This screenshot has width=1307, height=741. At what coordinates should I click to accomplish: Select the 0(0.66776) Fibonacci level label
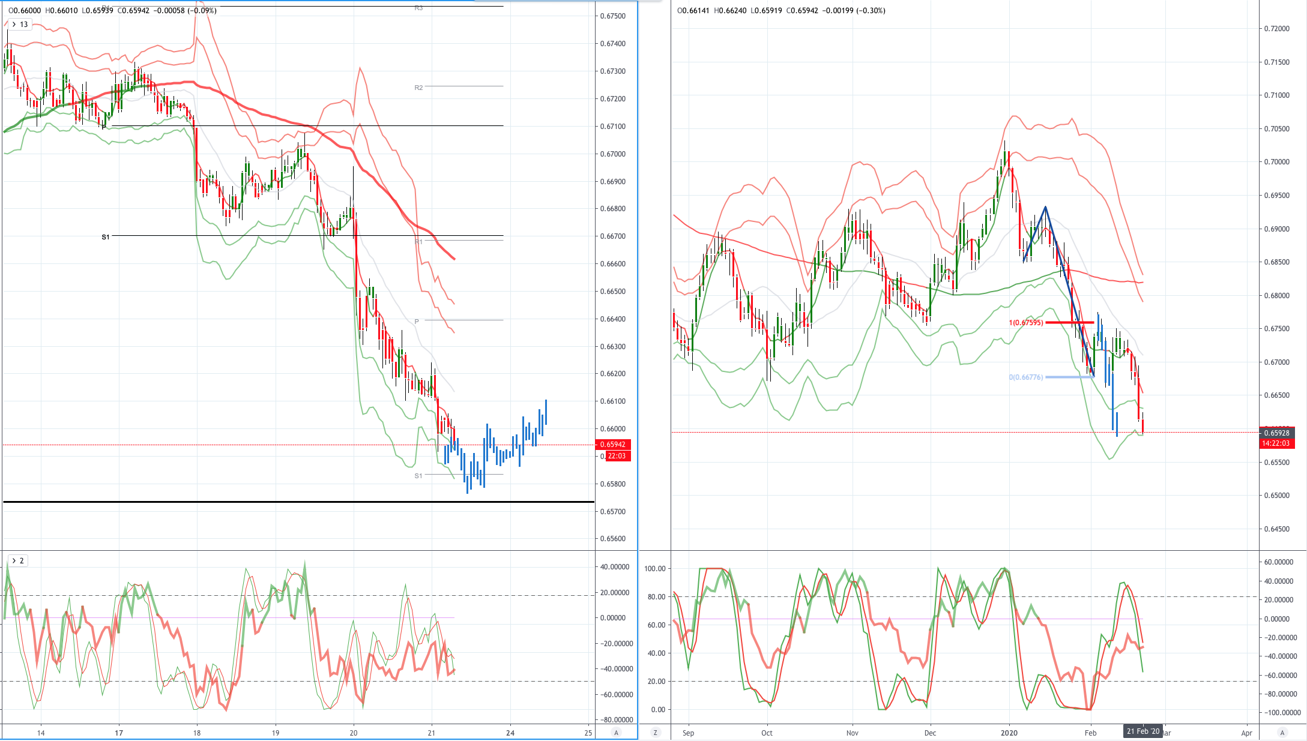point(1025,377)
